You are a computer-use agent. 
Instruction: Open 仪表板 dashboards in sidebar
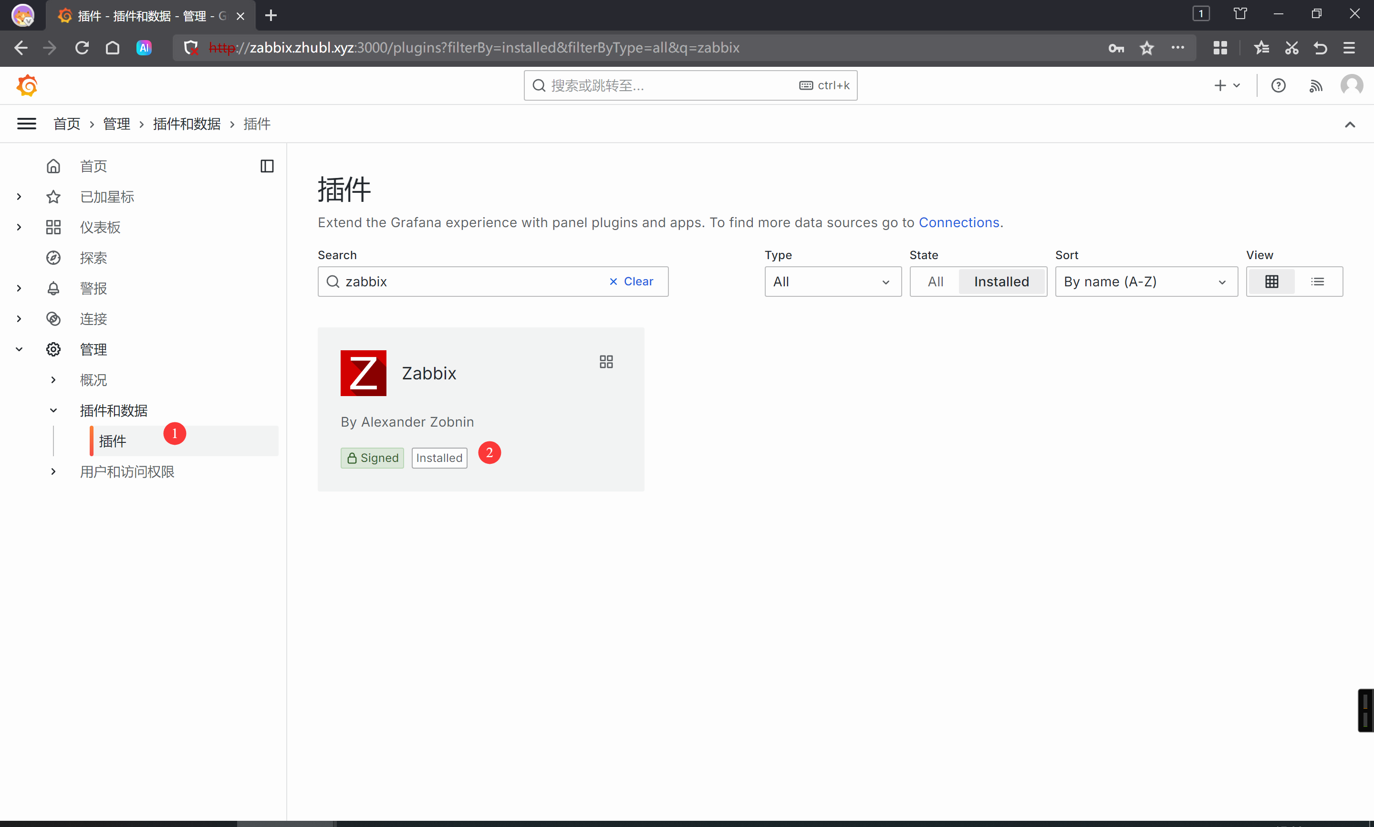100,227
